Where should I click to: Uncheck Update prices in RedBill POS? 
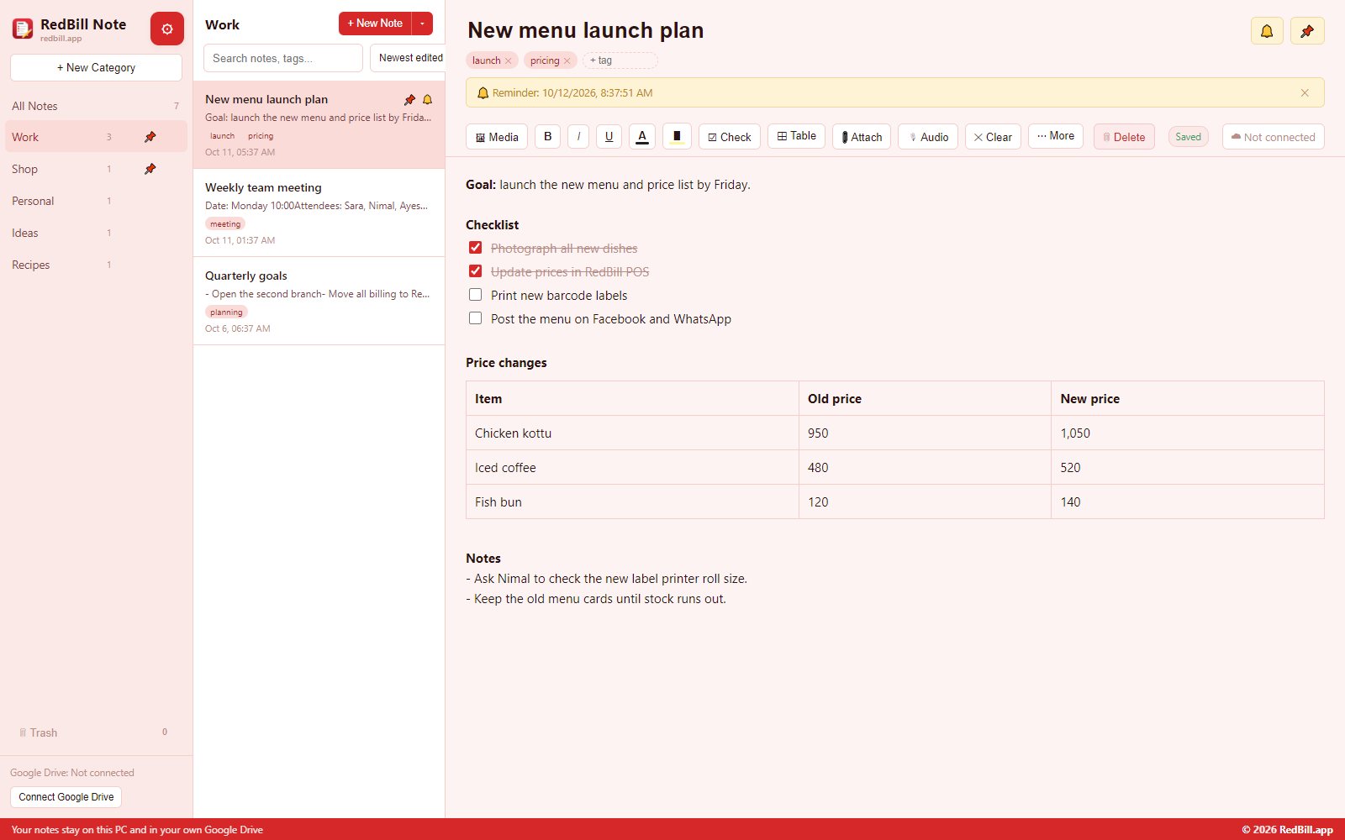[476, 271]
